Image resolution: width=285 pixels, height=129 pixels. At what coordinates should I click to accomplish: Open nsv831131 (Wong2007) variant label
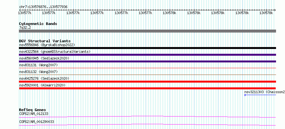point(38,65)
